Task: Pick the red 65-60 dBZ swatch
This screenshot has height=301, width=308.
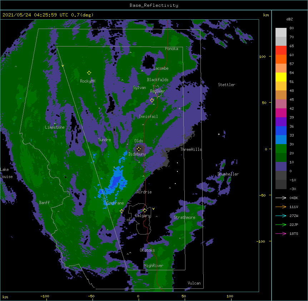Action: click(x=281, y=50)
